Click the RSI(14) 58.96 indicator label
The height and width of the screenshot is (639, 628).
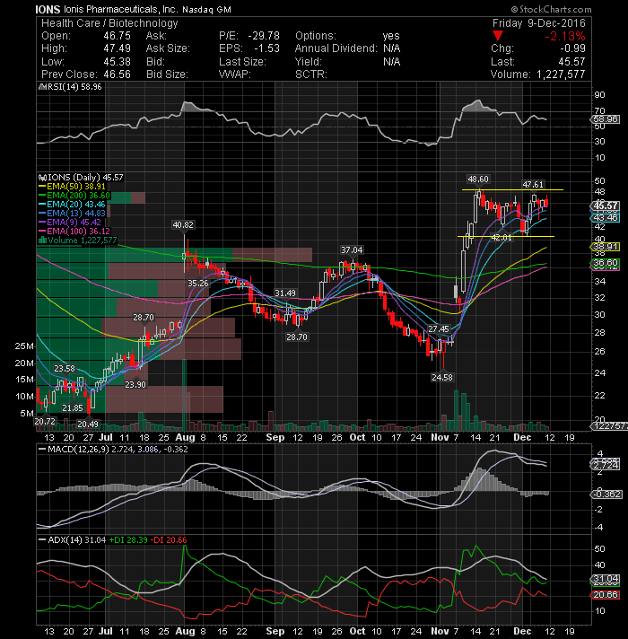(70, 87)
